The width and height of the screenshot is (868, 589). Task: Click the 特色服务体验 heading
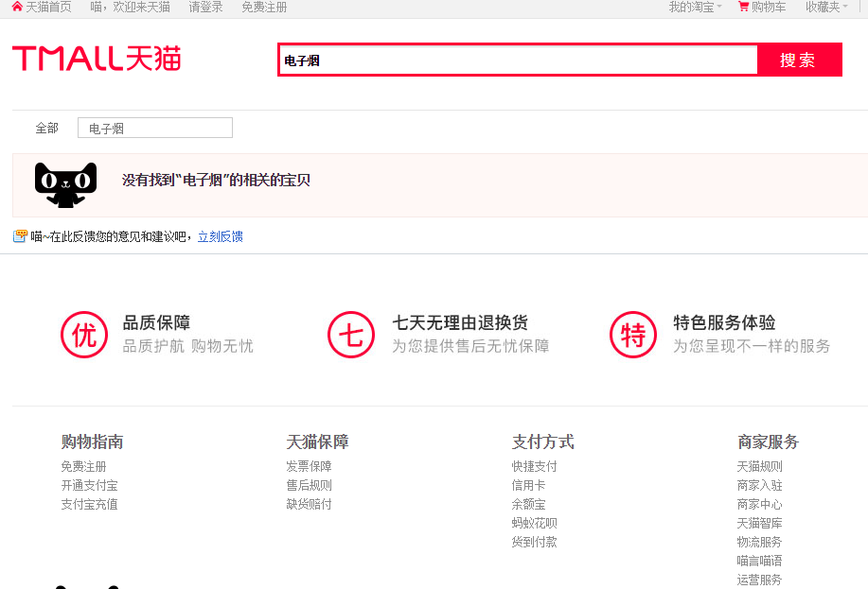[724, 322]
